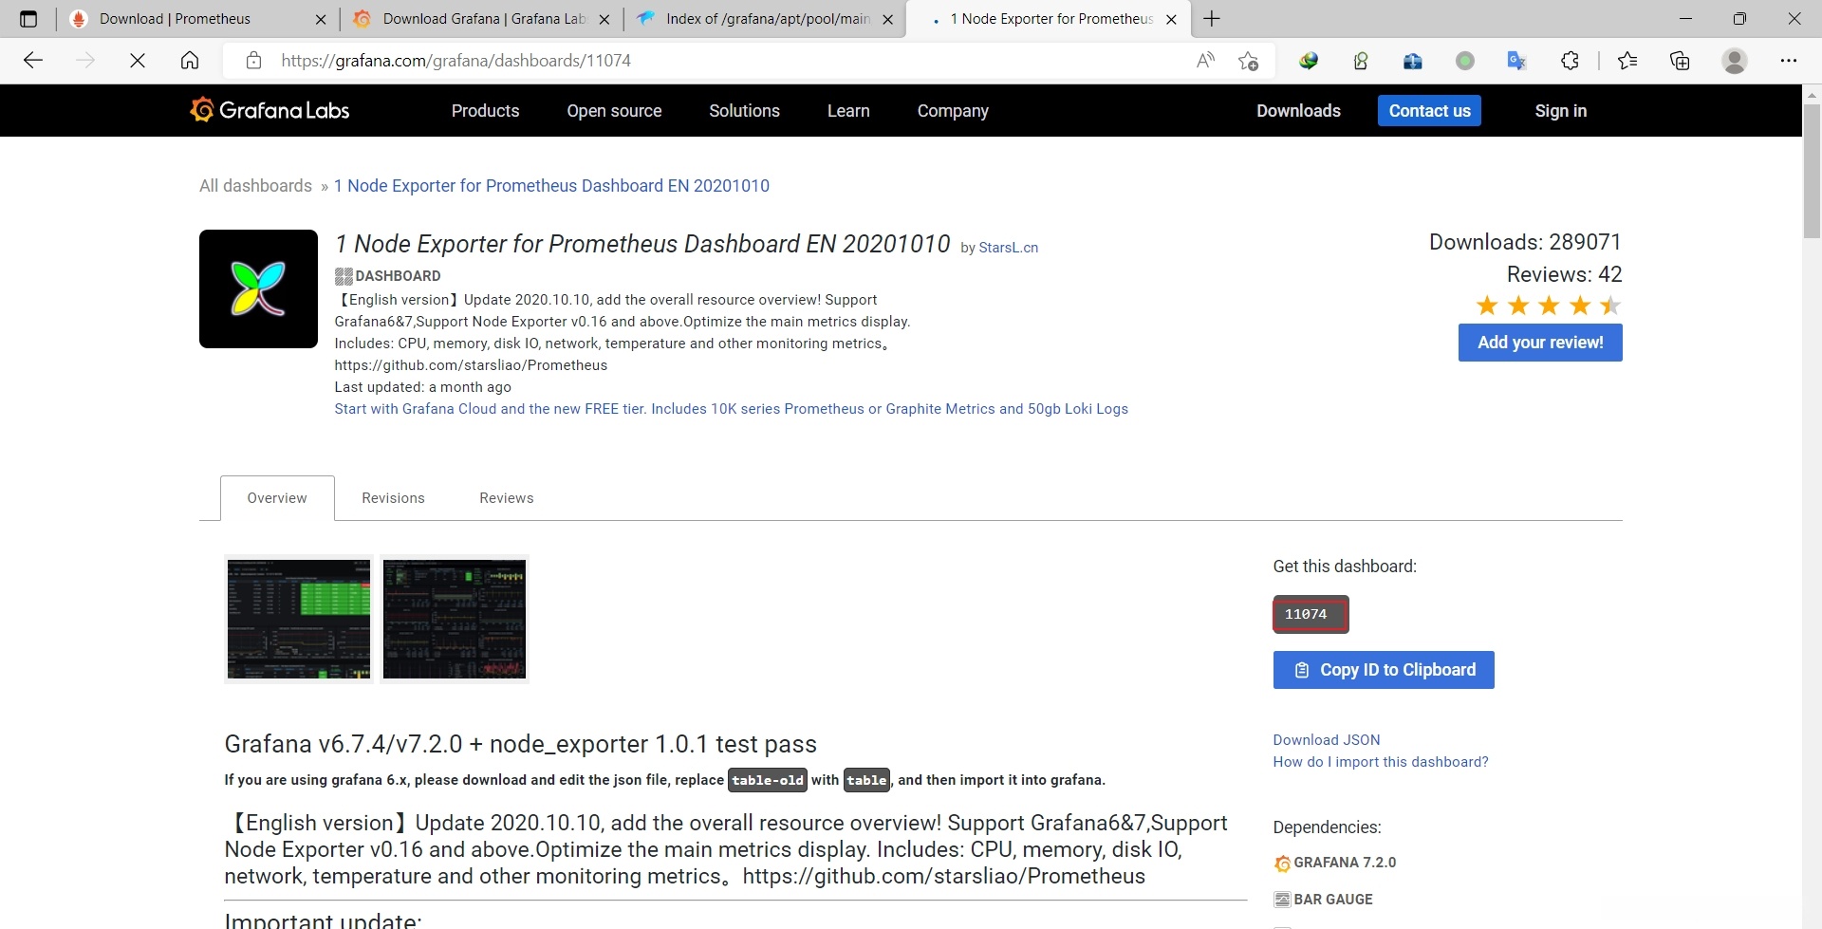Screen dimensions: 1822x929
Task: Open the Company menu
Action: click(953, 111)
